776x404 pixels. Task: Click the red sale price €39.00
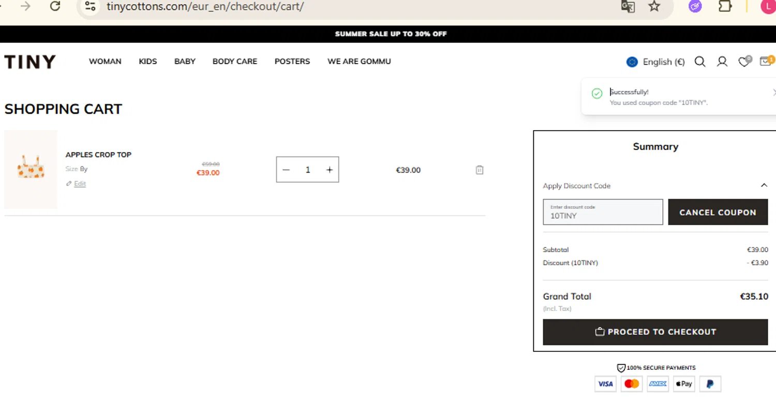[208, 173]
